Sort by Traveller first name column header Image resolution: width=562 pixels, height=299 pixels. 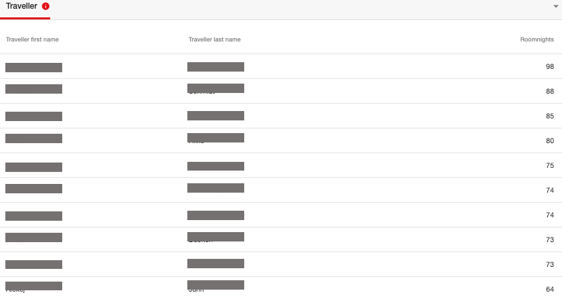(x=32, y=39)
